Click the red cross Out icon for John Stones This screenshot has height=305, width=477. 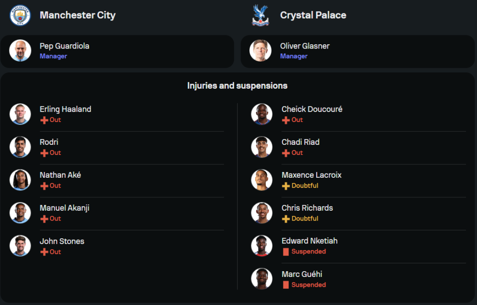[x=44, y=252]
